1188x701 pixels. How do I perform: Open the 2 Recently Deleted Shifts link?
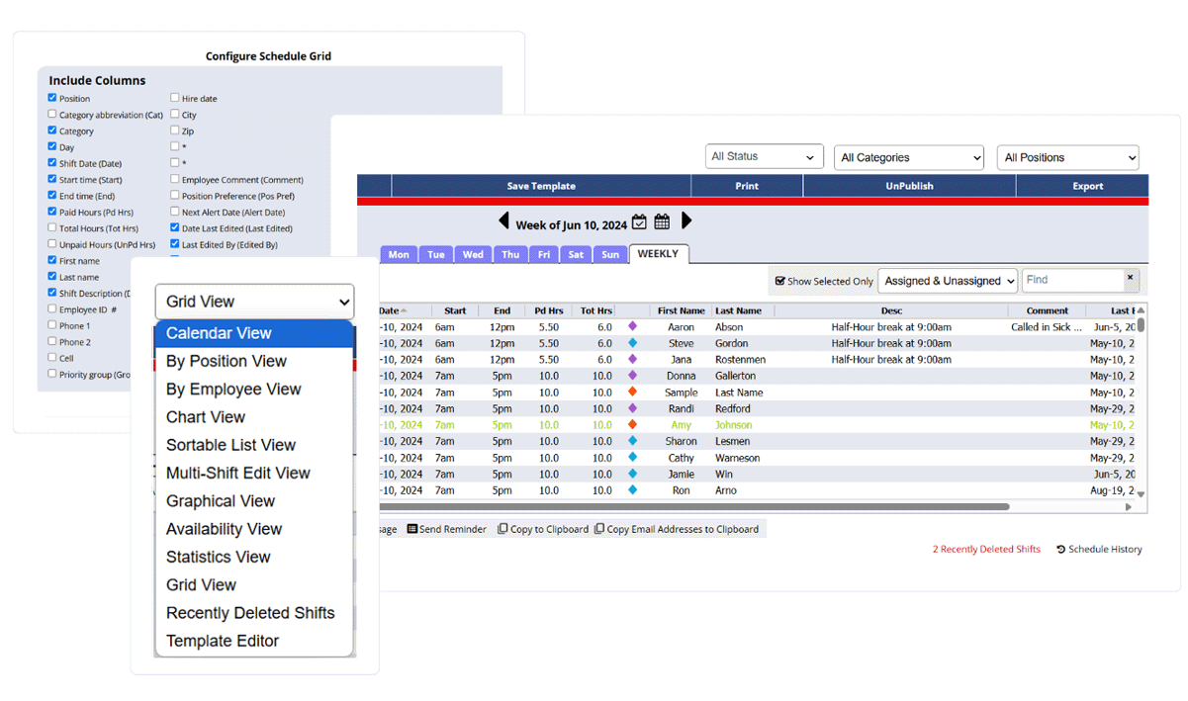986,549
